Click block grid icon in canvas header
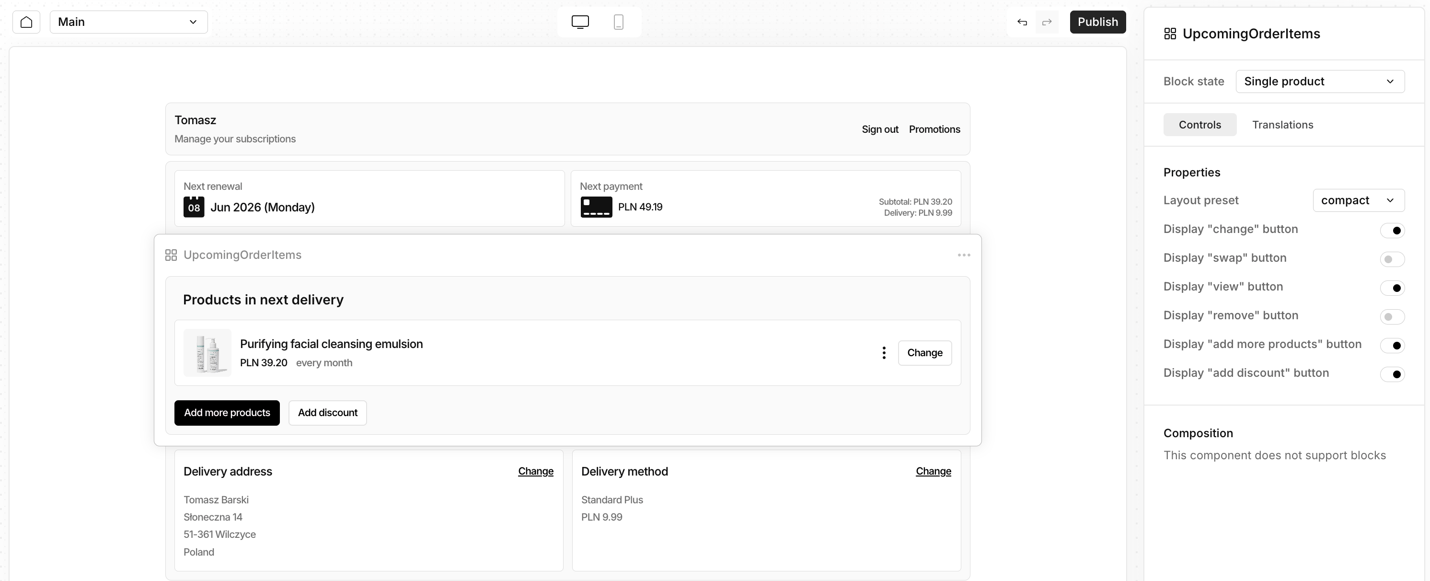Viewport: 1430px width, 581px height. pyautogui.click(x=171, y=255)
